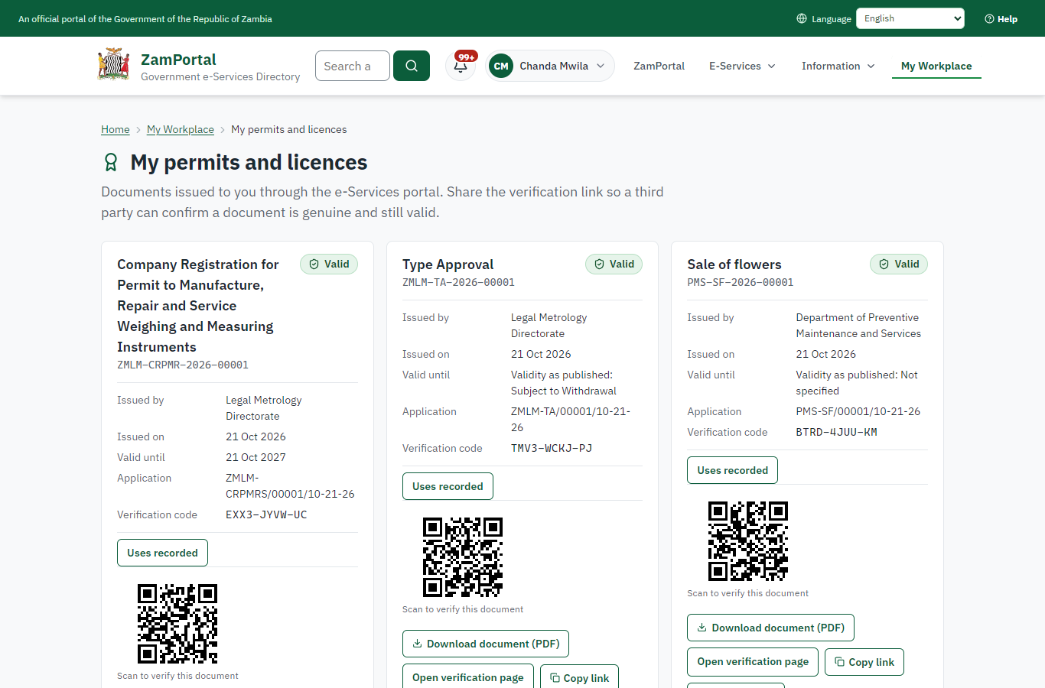The width and height of the screenshot is (1045, 688).
Task: Click the Sale of flowers QR code
Action: [x=748, y=541]
